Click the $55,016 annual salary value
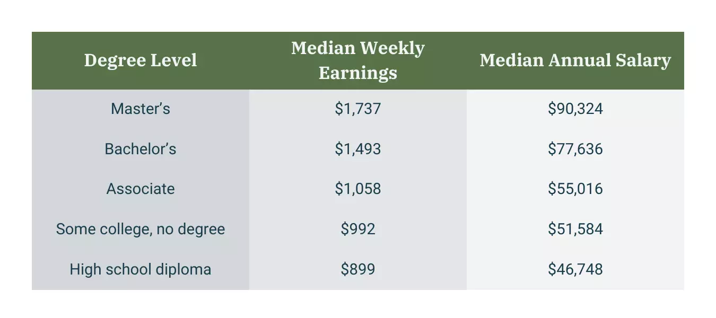The image size is (716, 318). 575,189
